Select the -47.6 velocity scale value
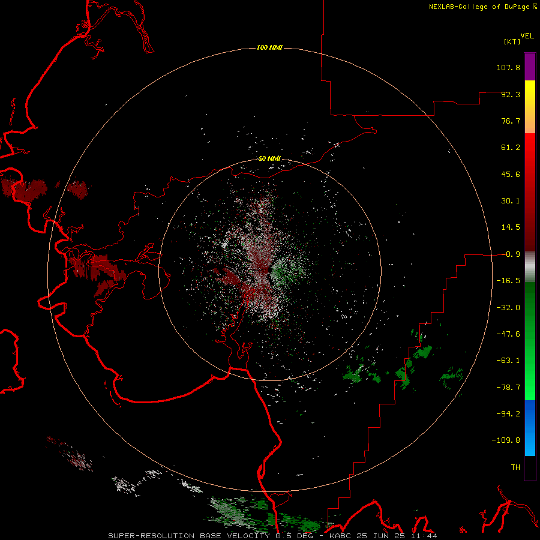This screenshot has height=540, width=540. pyautogui.click(x=508, y=334)
